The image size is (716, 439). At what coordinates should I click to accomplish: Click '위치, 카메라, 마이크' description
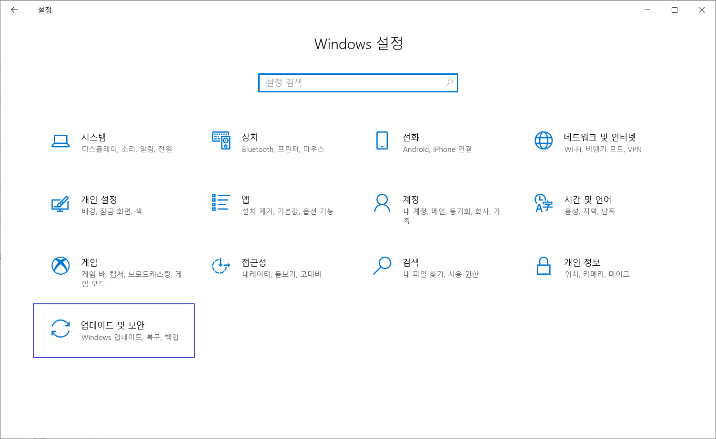point(597,274)
